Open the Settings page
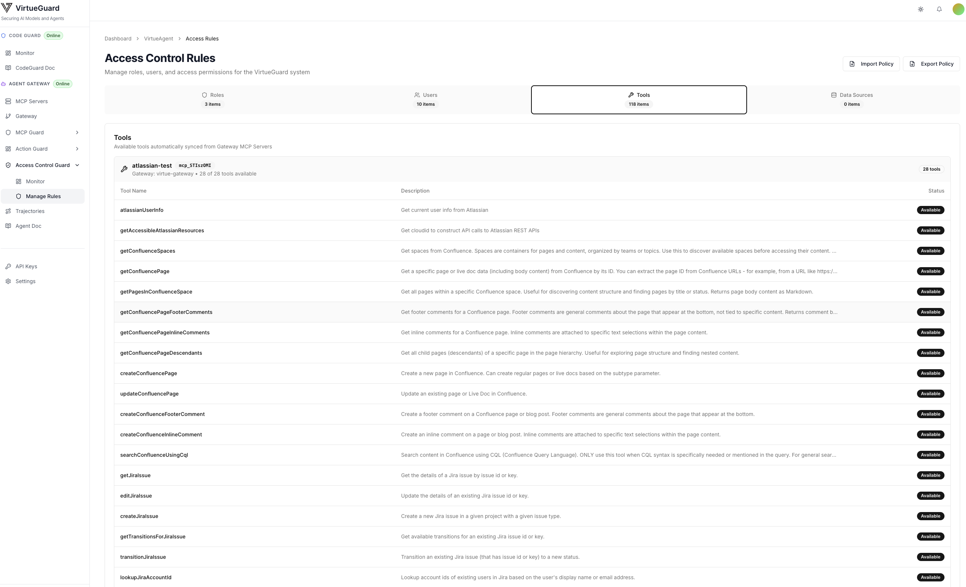Viewport: 966px width, 587px height. pos(25,281)
